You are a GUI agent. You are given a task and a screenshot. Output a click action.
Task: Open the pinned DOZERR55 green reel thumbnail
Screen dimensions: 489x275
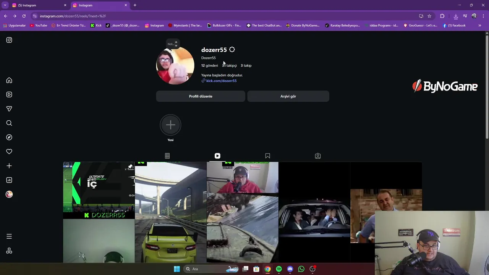[x=99, y=212]
